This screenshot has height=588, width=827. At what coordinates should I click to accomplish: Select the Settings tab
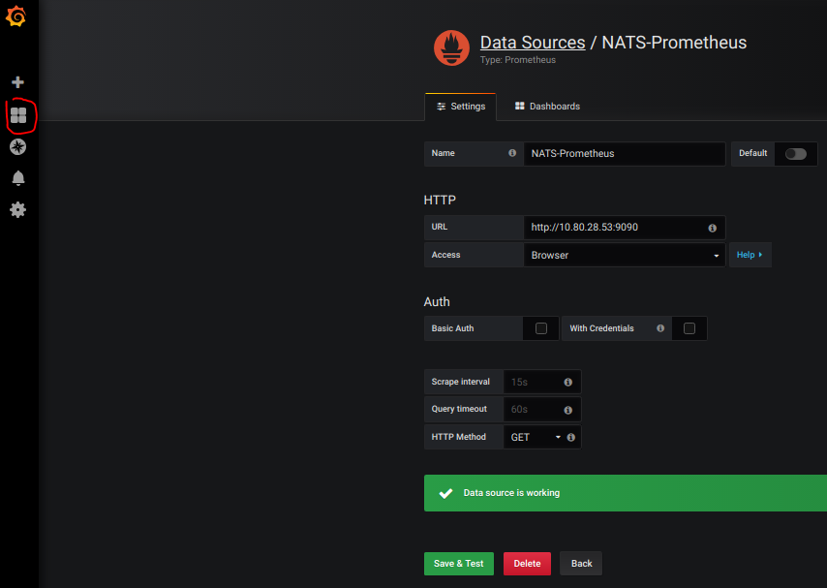tap(460, 106)
